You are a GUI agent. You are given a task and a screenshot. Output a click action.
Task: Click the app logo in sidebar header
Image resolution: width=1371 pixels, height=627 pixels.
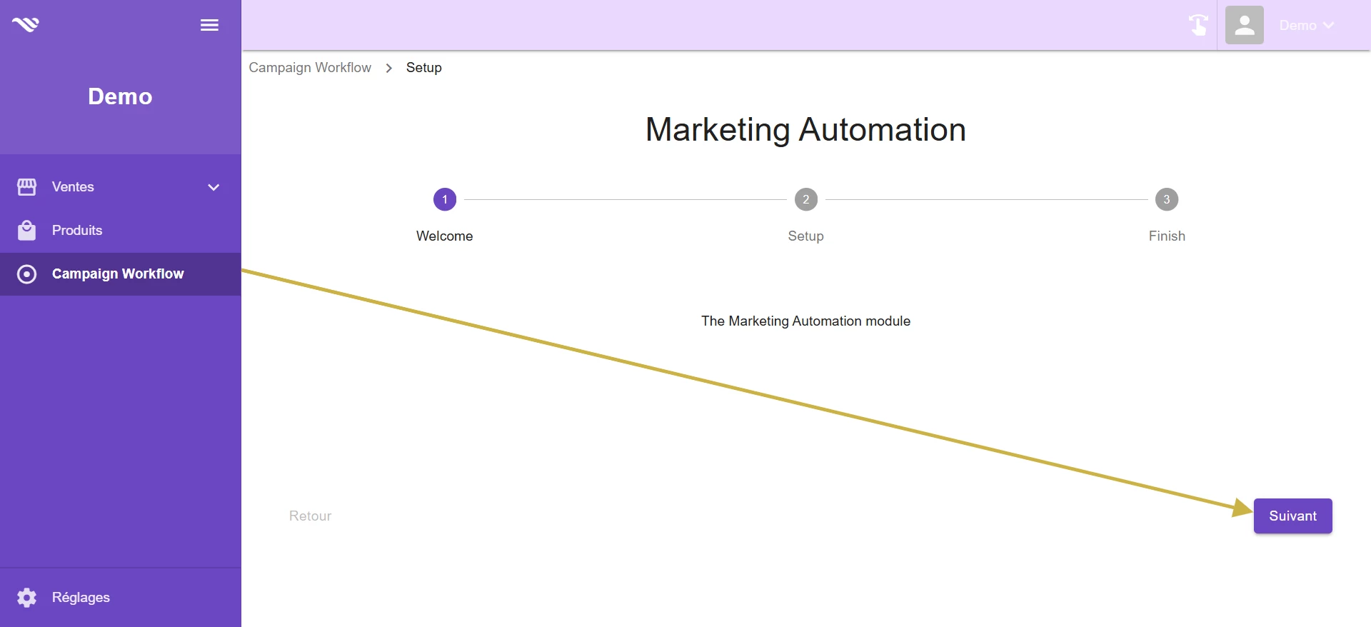pyautogui.click(x=26, y=25)
